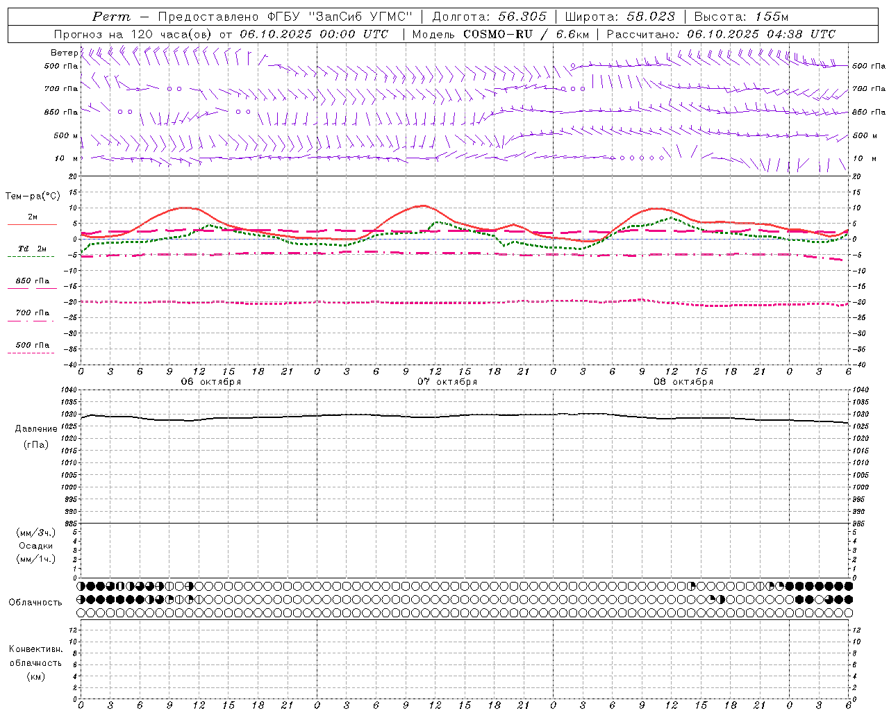Viewport: 889px width, 711px height.
Task: Click the forecast start time "00:00 UTC"
Action: tap(354, 34)
